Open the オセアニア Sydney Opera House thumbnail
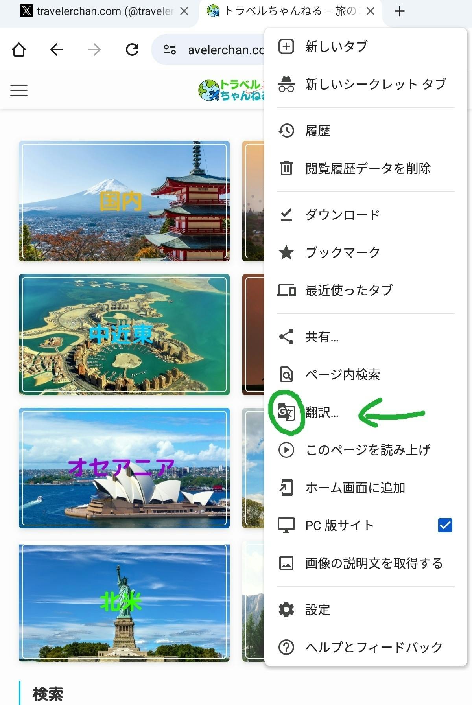Image resolution: width=472 pixels, height=705 pixels. (x=124, y=468)
